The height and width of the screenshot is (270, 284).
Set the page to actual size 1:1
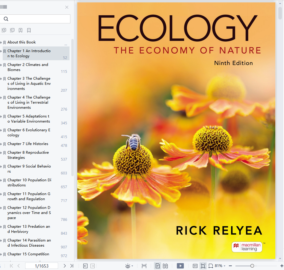coord(195,266)
